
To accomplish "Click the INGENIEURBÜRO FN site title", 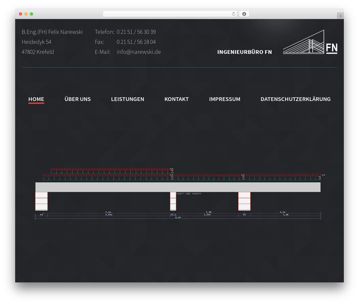I will (245, 52).
